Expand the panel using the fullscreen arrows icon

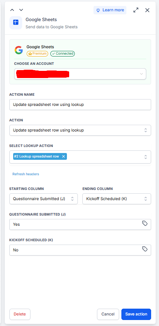click(136, 10)
